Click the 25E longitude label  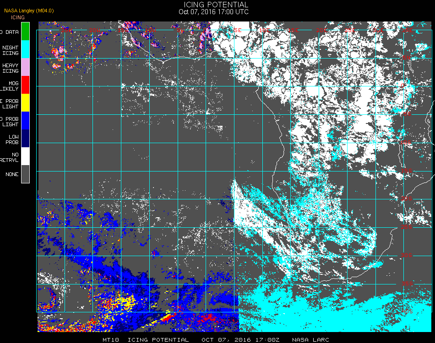(350, 30)
